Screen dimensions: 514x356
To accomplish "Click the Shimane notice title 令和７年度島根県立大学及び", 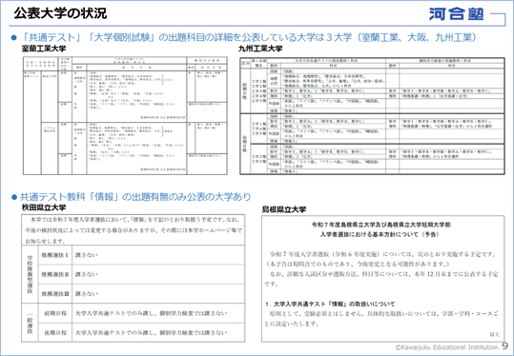I will click(x=380, y=225).
